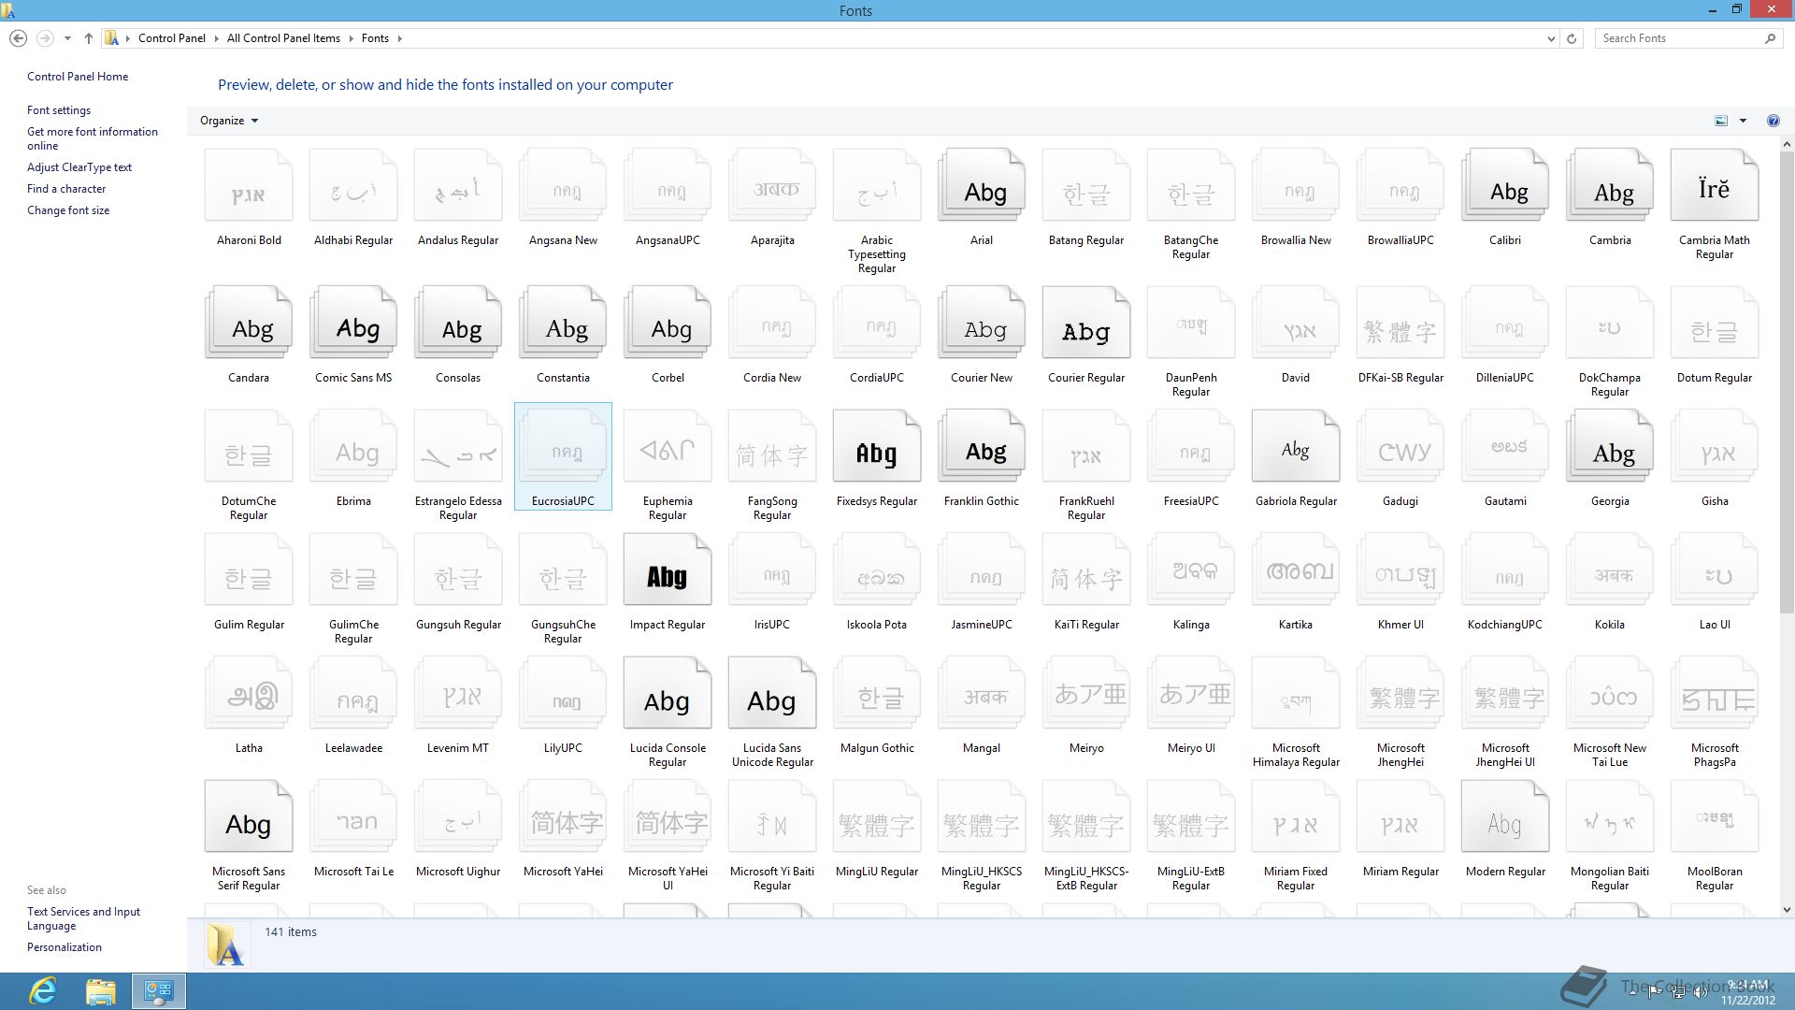Open Get more font information online
The image size is (1795, 1010).
click(x=93, y=138)
